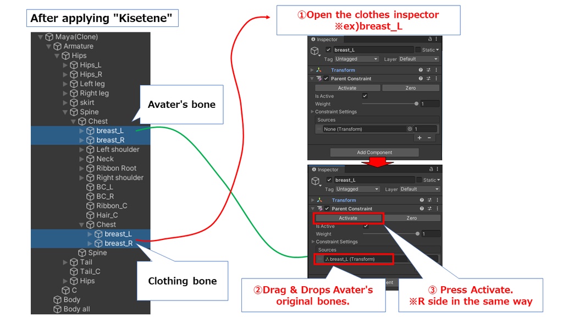563x317 pixels.
Task: Click the Add Component button
Action: point(374,152)
